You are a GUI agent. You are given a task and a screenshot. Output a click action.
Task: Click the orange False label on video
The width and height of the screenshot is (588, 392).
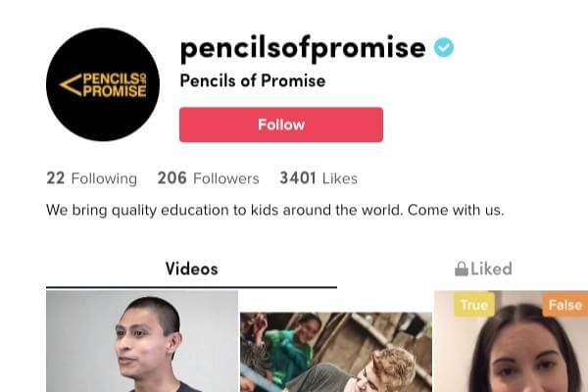[565, 305]
